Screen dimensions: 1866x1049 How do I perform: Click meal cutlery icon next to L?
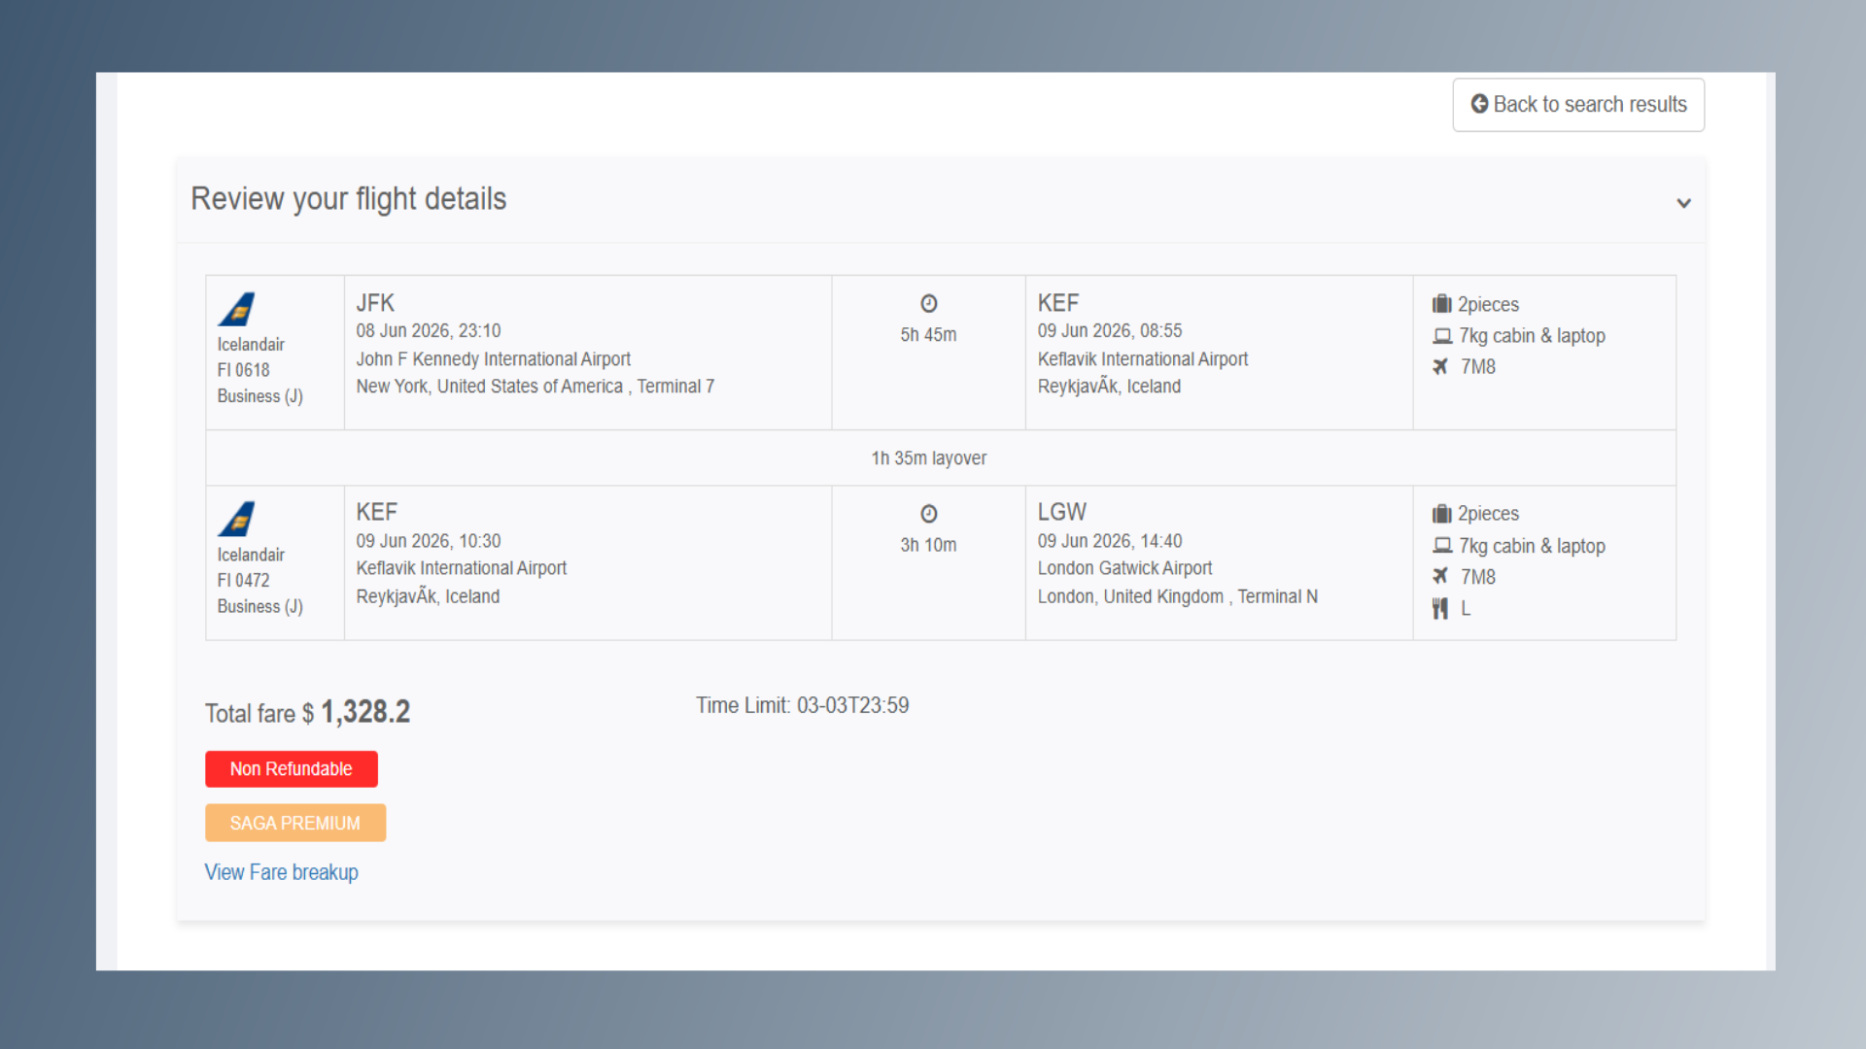click(1440, 609)
